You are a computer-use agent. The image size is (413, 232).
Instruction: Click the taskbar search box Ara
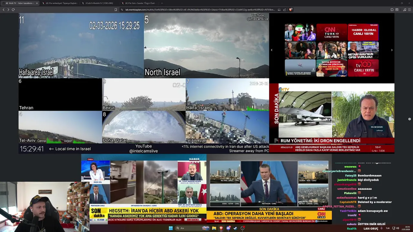pyautogui.click(x=192, y=228)
